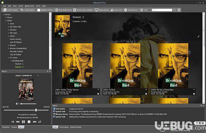The image size is (206, 133).
Task: Close the Play To panel
Action: pyautogui.click(x=50, y=71)
